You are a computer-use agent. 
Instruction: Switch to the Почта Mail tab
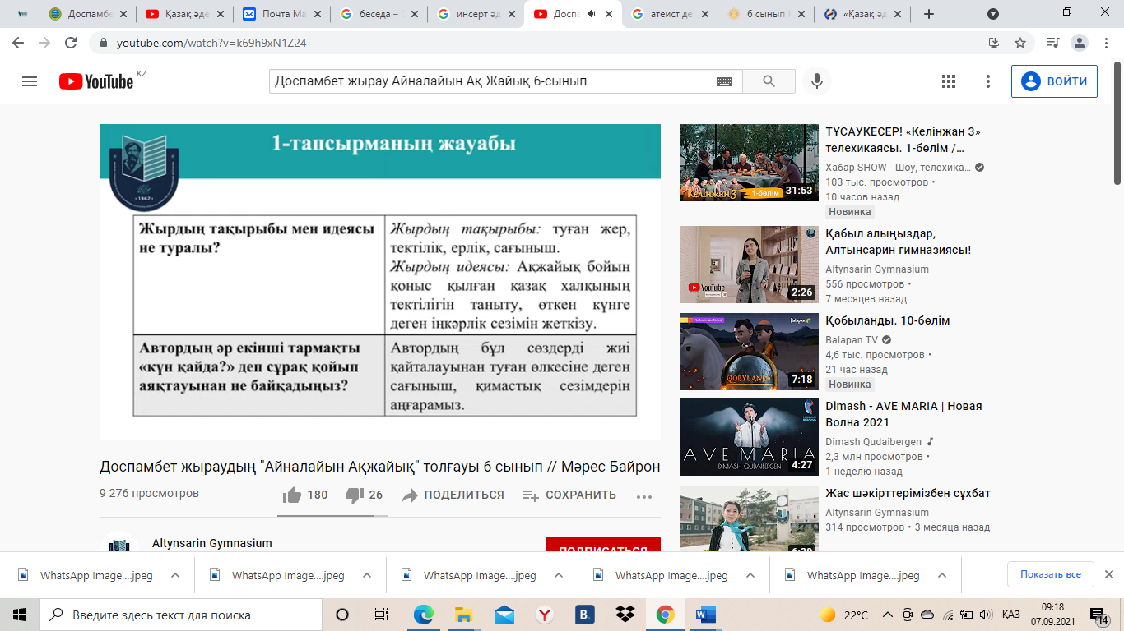[x=280, y=14]
